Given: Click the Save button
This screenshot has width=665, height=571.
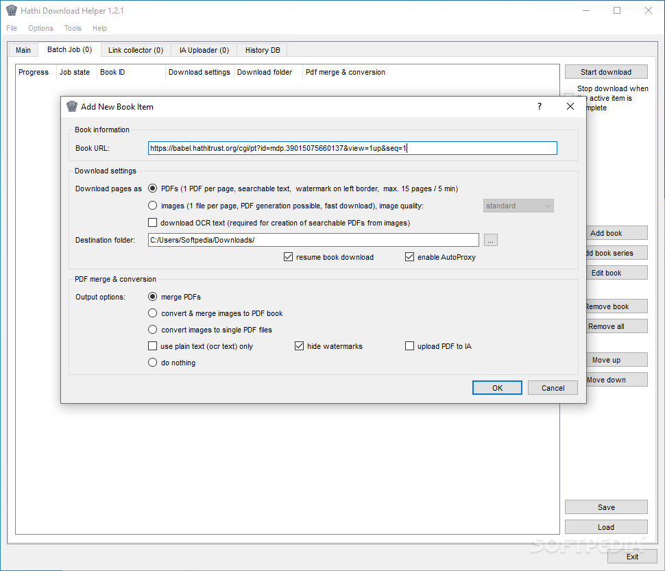Looking at the screenshot, I should point(606,507).
